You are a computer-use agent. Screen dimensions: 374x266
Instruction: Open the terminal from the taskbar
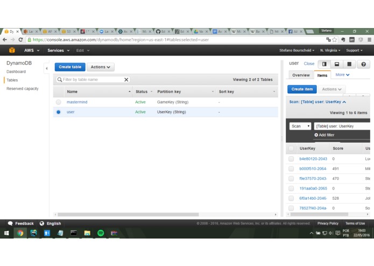point(74,233)
